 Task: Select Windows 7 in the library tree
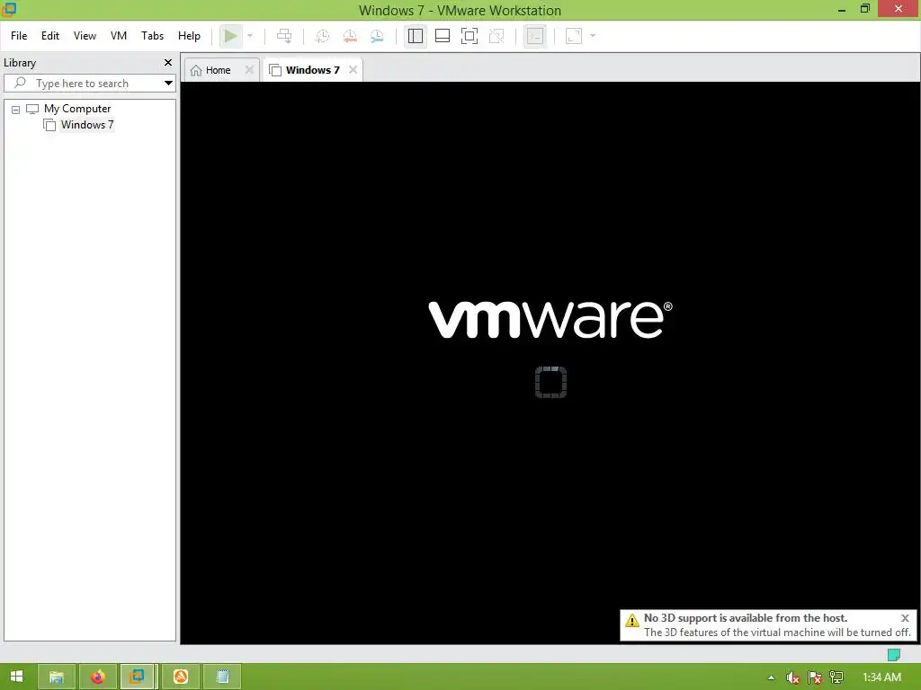coord(87,125)
